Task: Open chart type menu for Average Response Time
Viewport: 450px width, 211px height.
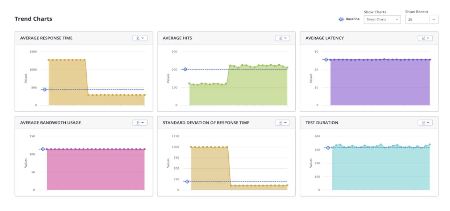Action: click(140, 38)
